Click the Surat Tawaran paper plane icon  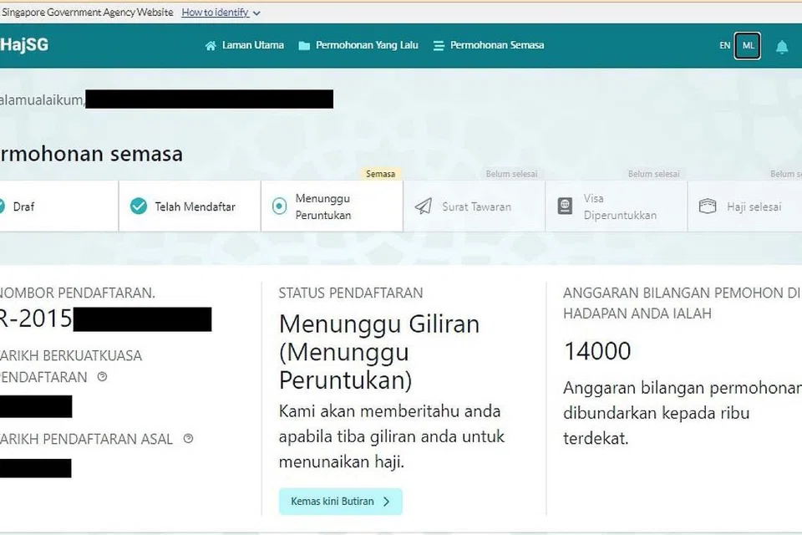[x=424, y=206]
